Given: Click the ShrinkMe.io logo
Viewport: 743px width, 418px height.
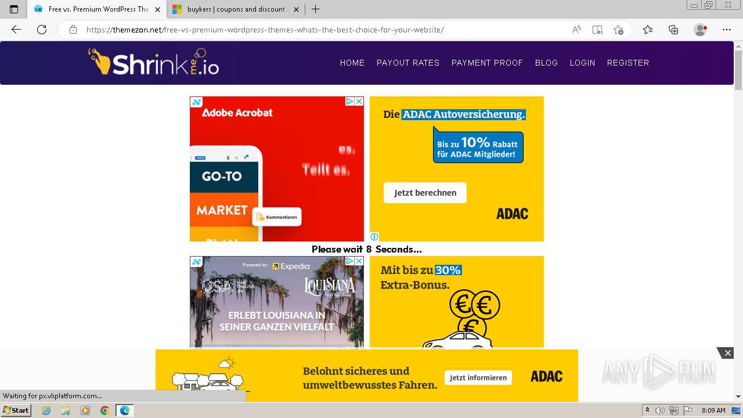Looking at the screenshot, I should (153, 62).
